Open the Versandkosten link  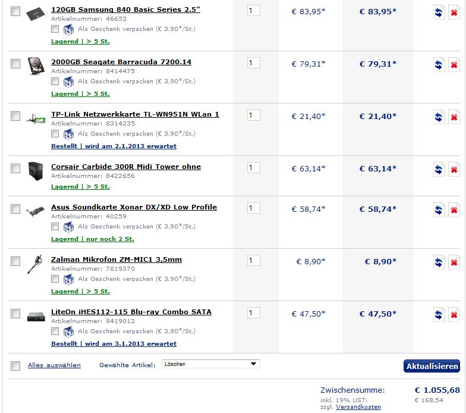(x=358, y=407)
